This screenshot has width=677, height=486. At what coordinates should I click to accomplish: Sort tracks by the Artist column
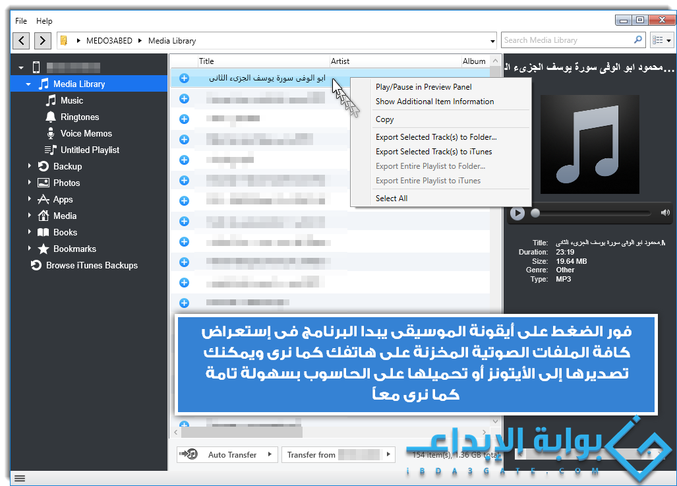pyautogui.click(x=396, y=61)
